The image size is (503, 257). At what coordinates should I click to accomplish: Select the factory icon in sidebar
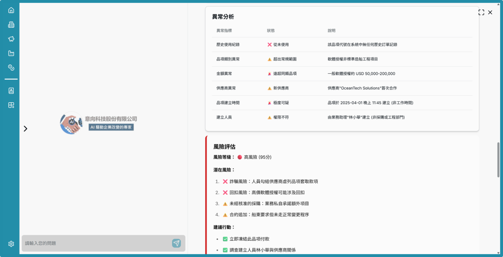pyautogui.click(x=11, y=53)
